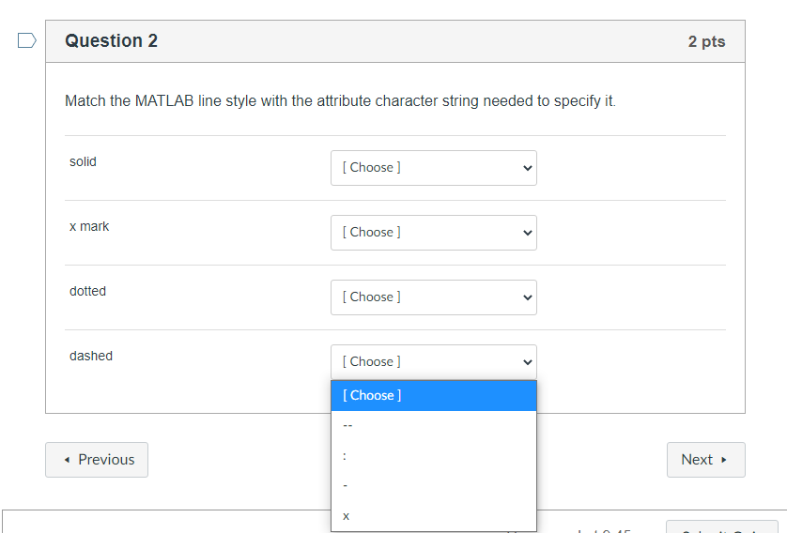This screenshot has width=787, height=533.
Task: Open the dotted line style dropdown
Action: tap(433, 297)
